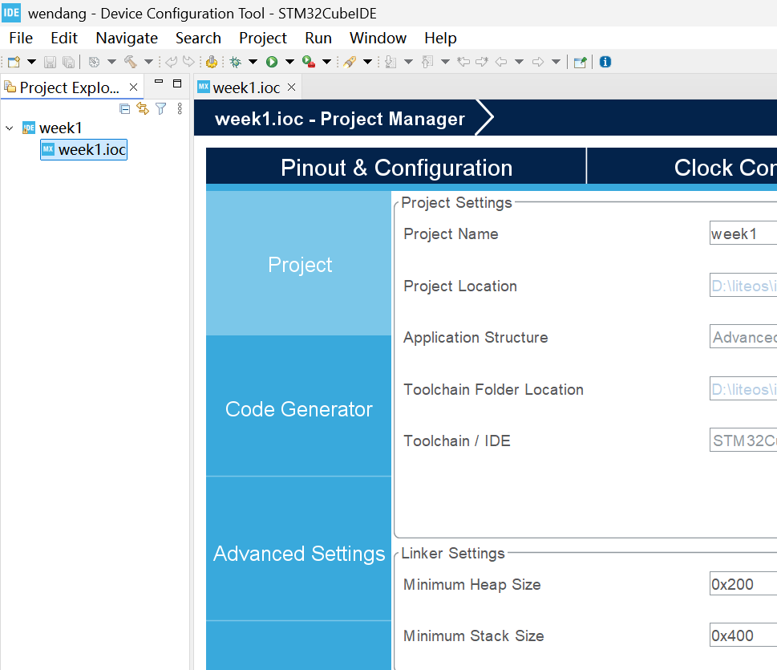Open the Back navigation history dropdown
The width and height of the screenshot is (777, 670).
pos(520,62)
